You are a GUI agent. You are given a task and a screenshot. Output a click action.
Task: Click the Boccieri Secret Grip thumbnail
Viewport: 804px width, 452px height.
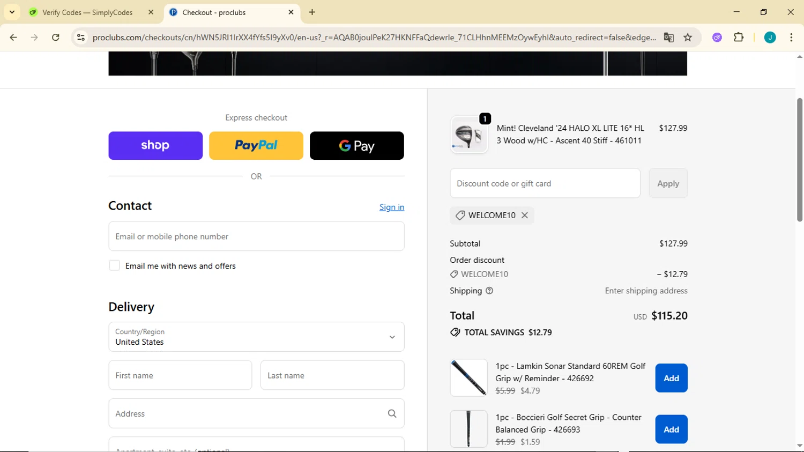[x=469, y=429]
